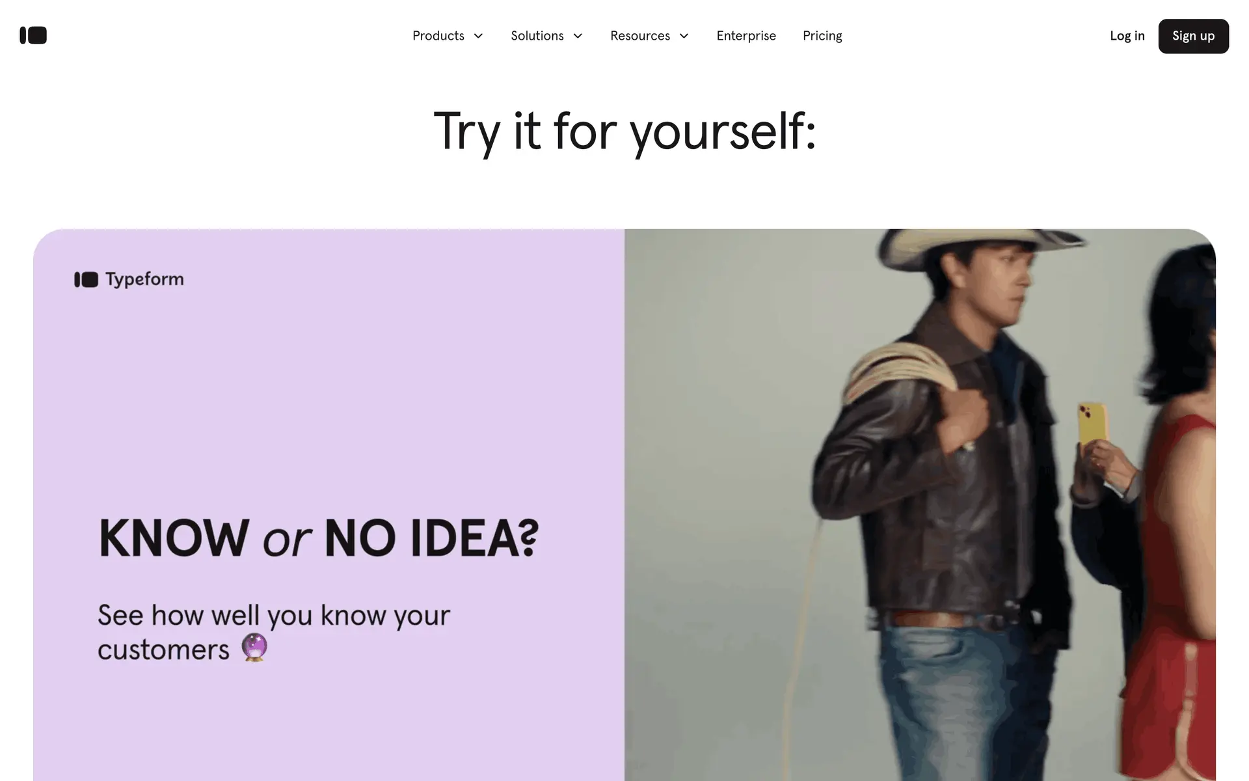This screenshot has height=781, width=1249.
Task: Open the Solutions menu
Action: (x=546, y=36)
